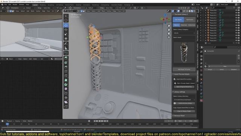
Task: Toggle face select mode in main viewport
Action: tap(84, 11)
